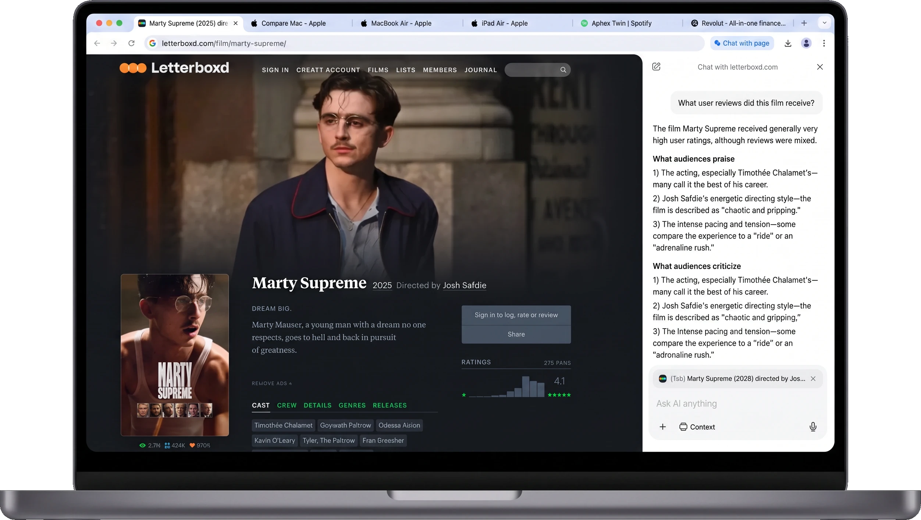Close the Marty Supreme tab
The image size is (921, 520).
click(x=236, y=23)
